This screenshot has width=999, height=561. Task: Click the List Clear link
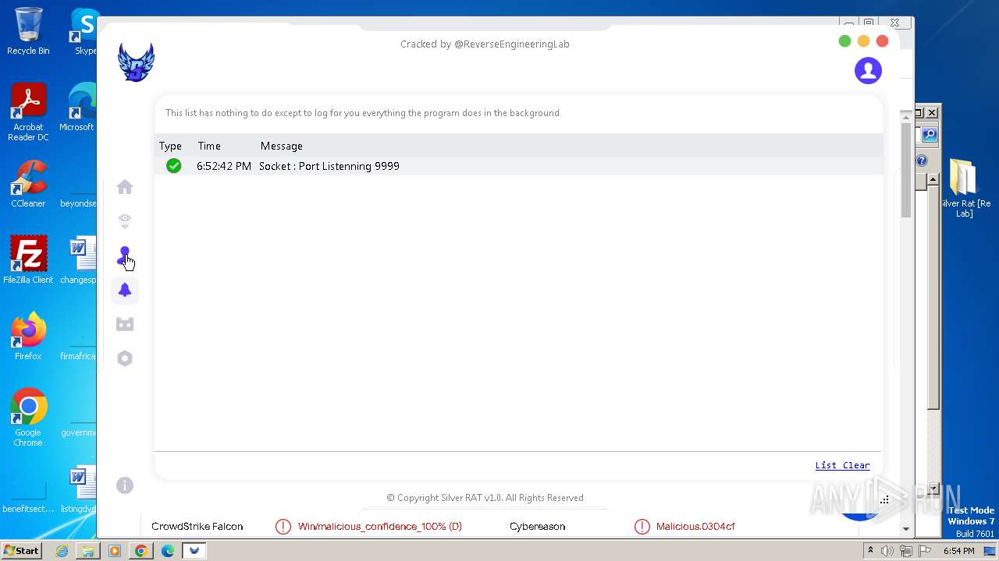(x=842, y=465)
